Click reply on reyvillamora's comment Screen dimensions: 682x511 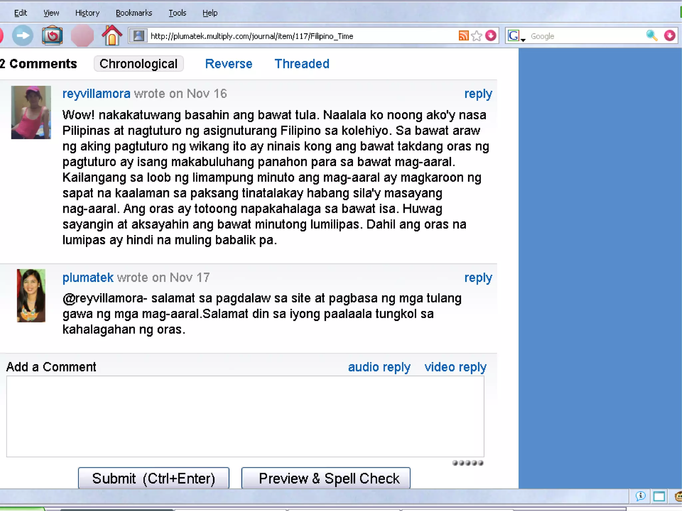pyautogui.click(x=478, y=94)
